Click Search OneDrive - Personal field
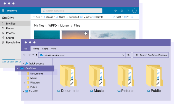 tap(151, 55)
